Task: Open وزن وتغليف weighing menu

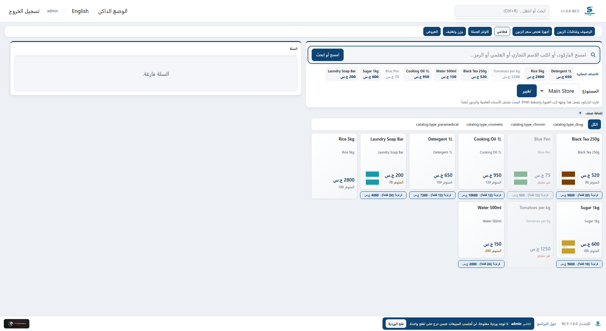Action: 454,32
